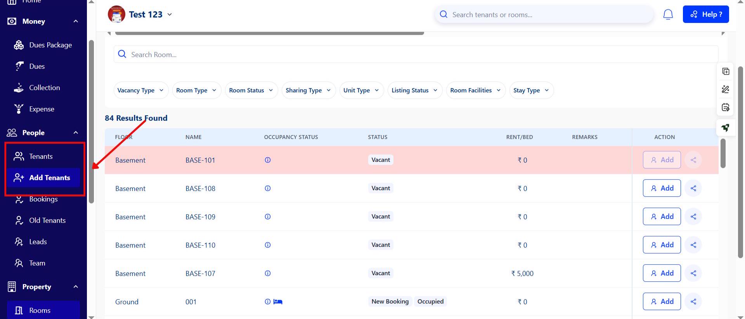The height and width of the screenshot is (319, 745).
Task: Click info icon in BASE-110 row
Action: pos(267,245)
